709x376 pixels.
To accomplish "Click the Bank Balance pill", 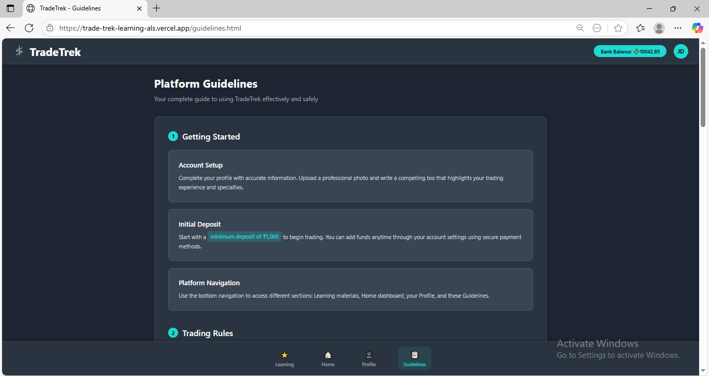I will pos(630,51).
